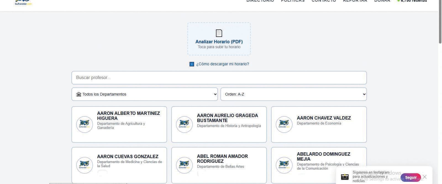442x184 pixels.
Task: Click the buhorater.com logo
Action: 23,2
